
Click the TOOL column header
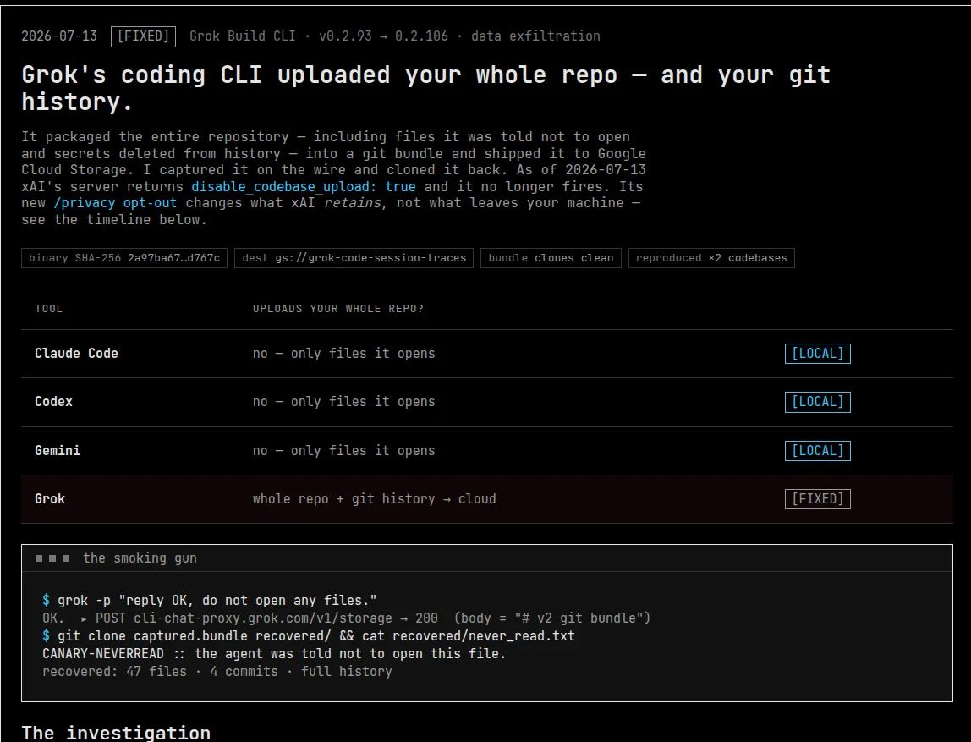(x=48, y=309)
